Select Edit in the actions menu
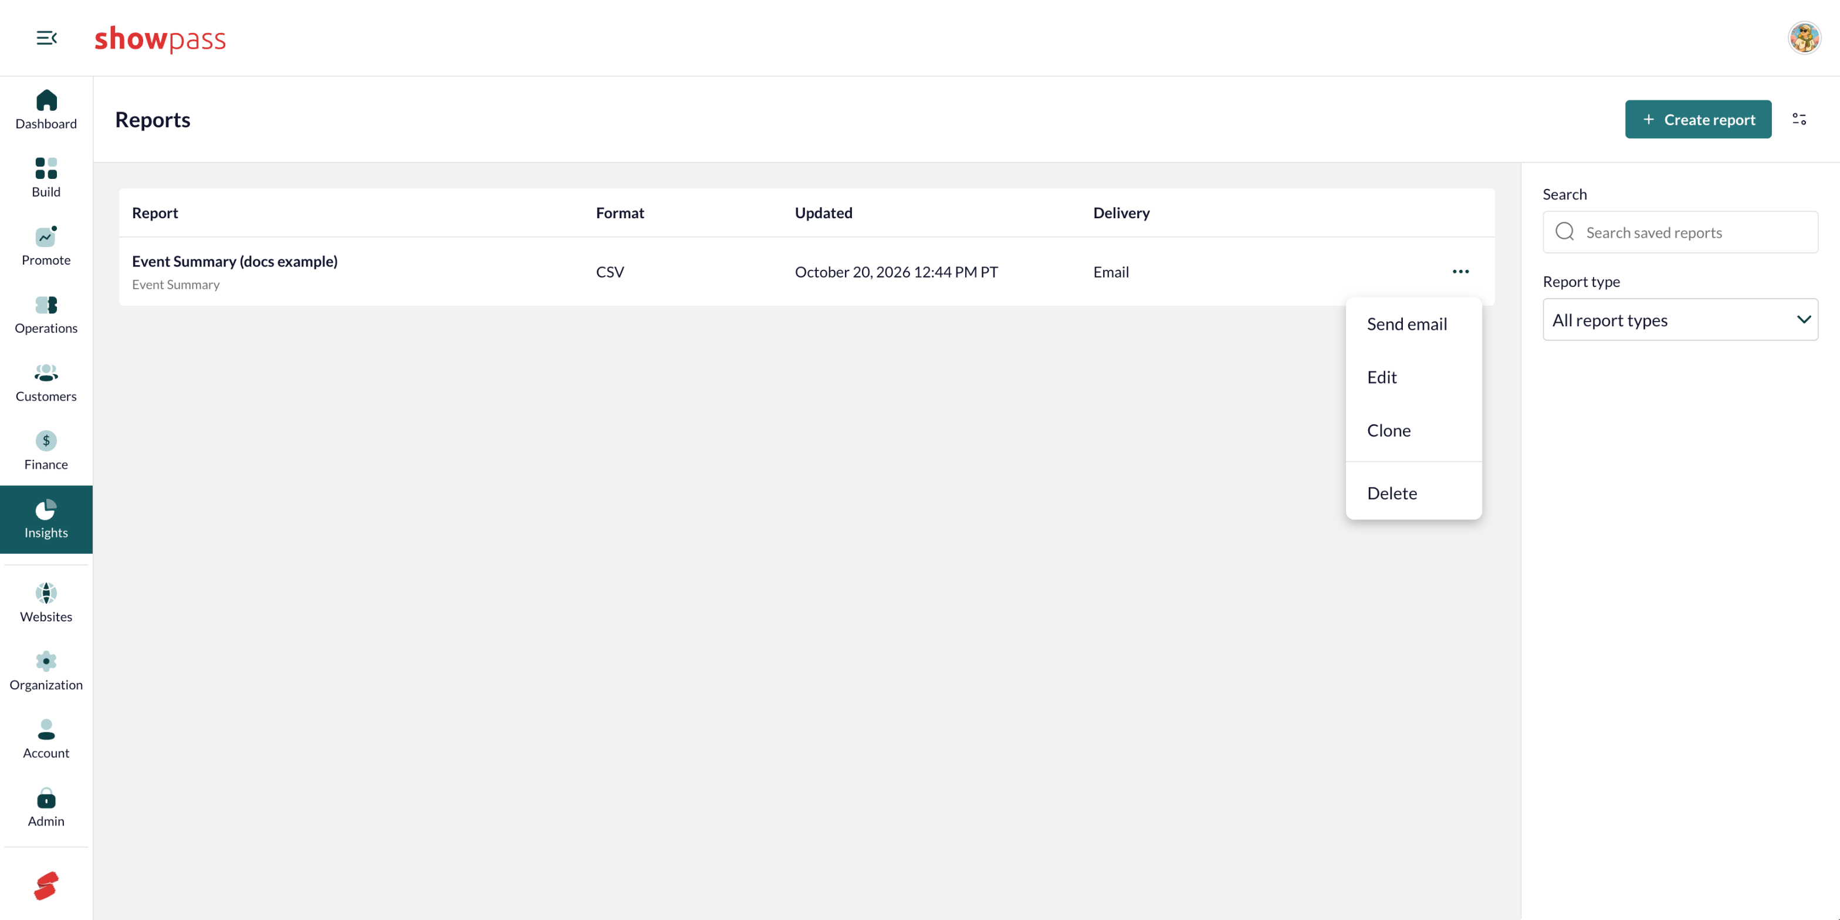 click(1413, 377)
